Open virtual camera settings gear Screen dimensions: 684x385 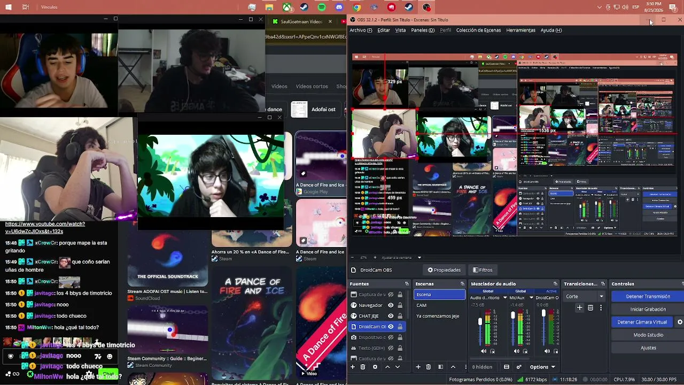680,322
